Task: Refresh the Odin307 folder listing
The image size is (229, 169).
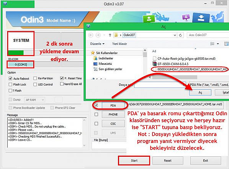Action: (180, 35)
